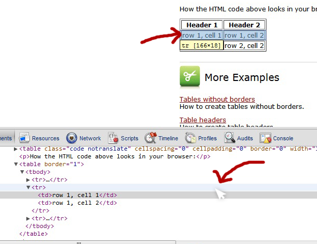Open the Table headers link

click(203, 120)
